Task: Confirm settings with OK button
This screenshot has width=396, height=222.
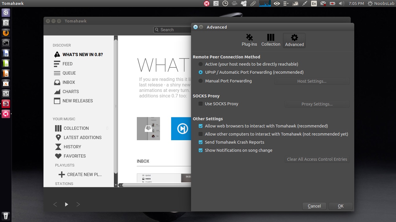Action: click(x=341, y=206)
